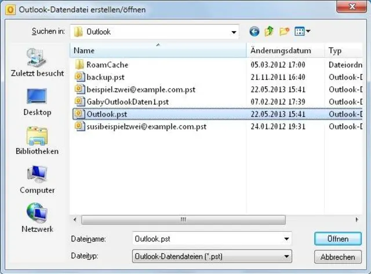Expand the Suchen in folder dropdown

[234, 32]
